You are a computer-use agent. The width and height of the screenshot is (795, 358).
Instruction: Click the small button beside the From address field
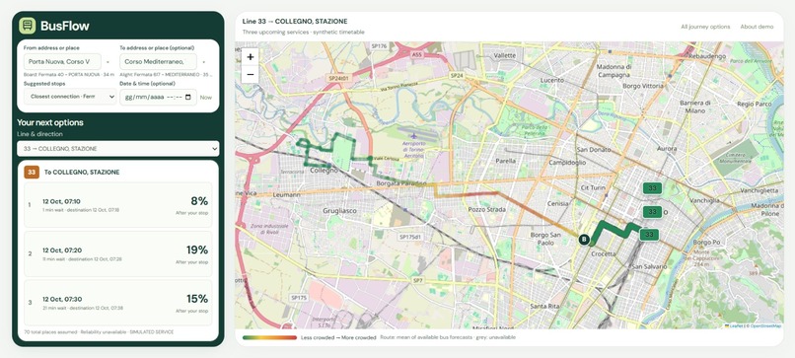pos(108,62)
